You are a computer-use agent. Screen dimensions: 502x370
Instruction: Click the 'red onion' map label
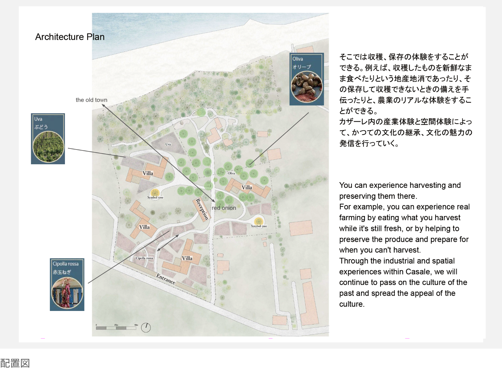(224, 208)
